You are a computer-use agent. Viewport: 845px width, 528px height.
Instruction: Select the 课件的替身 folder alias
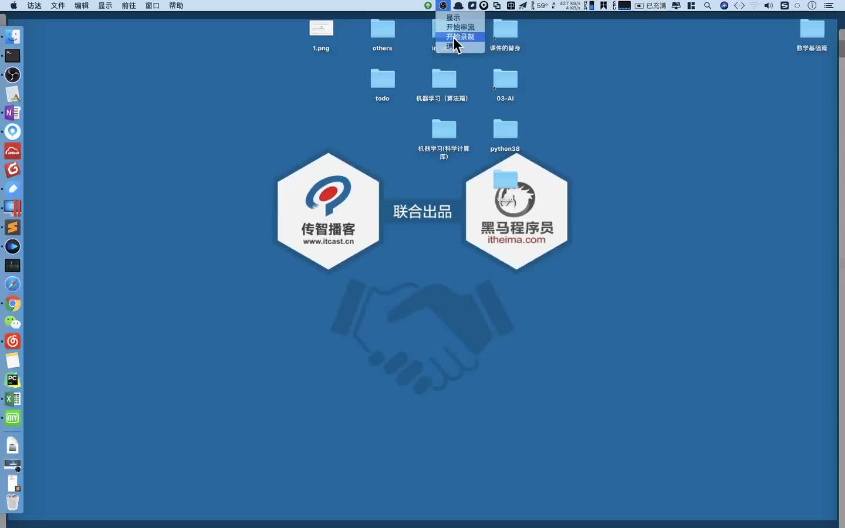[505, 35]
